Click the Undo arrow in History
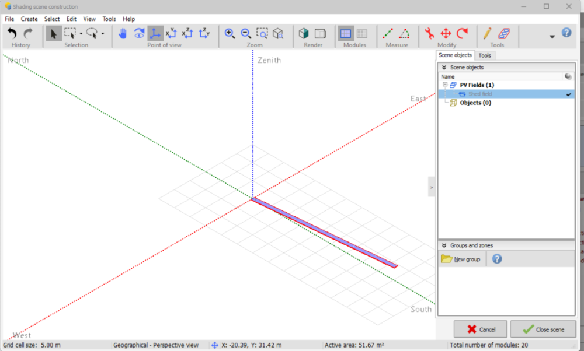 (12, 34)
